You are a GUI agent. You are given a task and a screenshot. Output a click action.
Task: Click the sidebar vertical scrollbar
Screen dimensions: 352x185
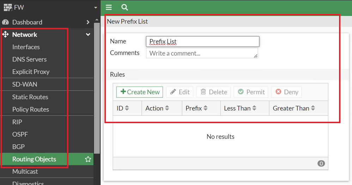point(97,88)
